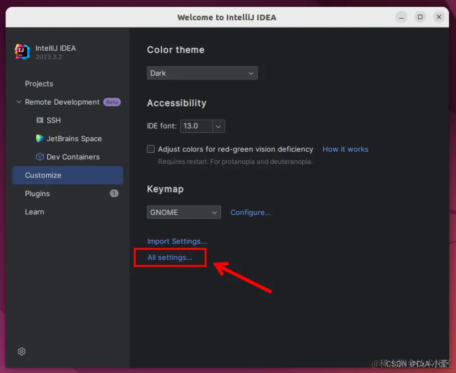Screen dimensions: 456x373
Task: Close the Welcome to IntelliJ IDEA window
Action: pyautogui.click(x=439, y=17)
